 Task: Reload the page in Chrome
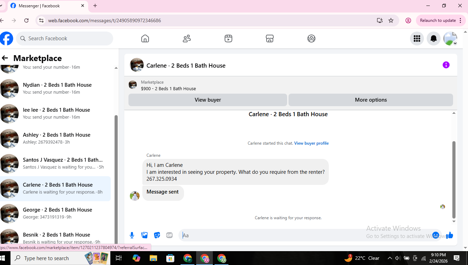[26, 20]
